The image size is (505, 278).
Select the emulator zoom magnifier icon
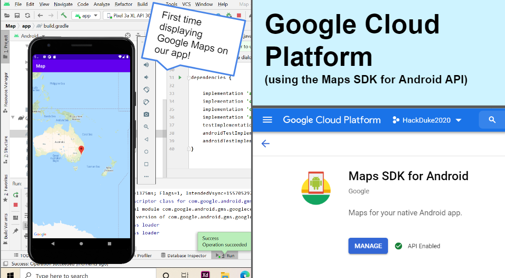click(146, 127)
